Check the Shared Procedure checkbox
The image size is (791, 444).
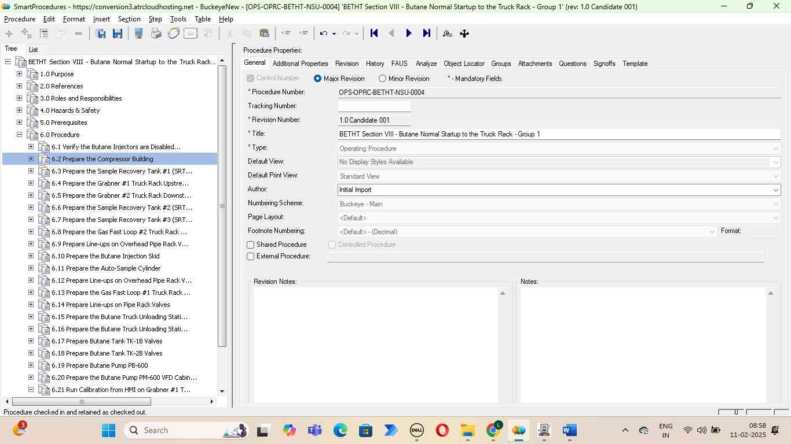coord(251,245)
